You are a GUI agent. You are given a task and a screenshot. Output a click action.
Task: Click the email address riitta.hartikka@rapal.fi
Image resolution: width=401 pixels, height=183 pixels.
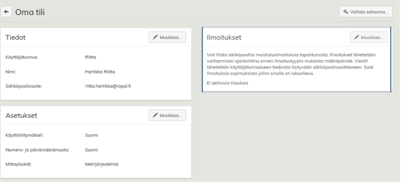[x=108, y=86]
